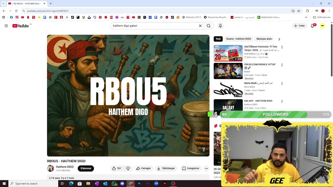
Task: Open All Bookmarks folder
Action: coord(322,17)
